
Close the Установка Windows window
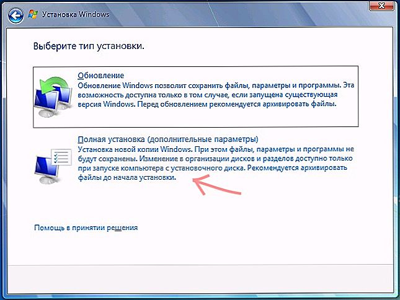(381, 6)
